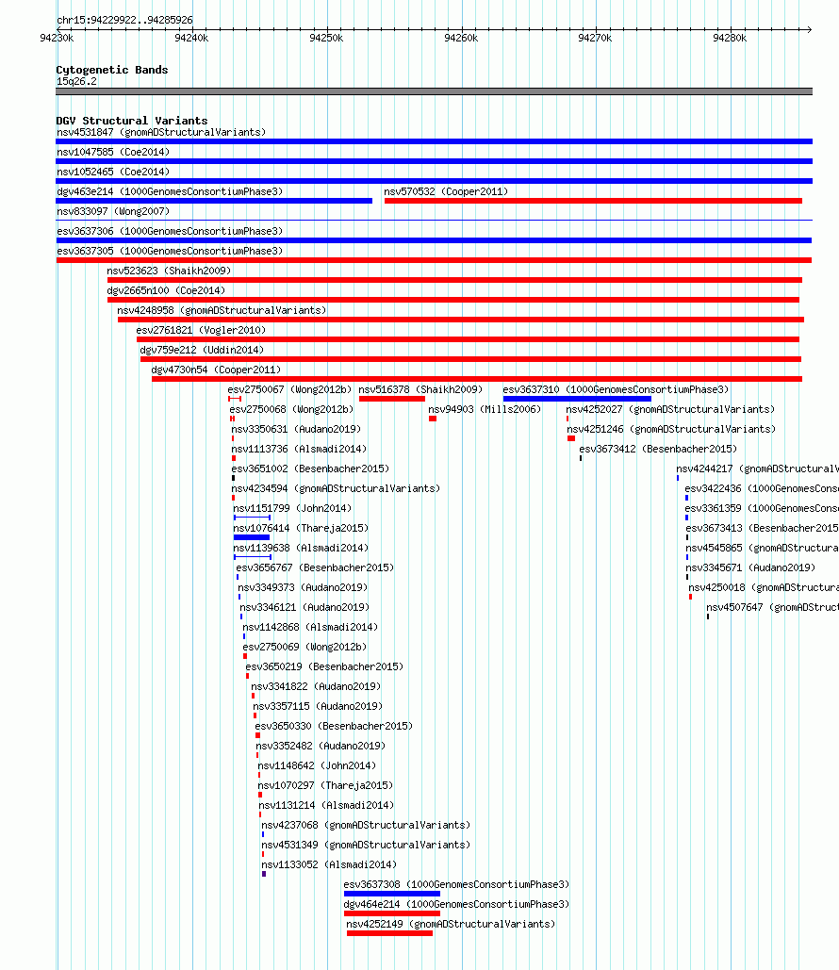Click esv3651002 (Besenbacher2015) label
Image resolution: width=839 pixels, height=970 pixels.
click(310, 469)
